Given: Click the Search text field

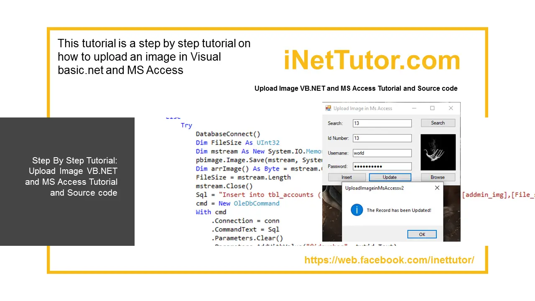Looking at the screenshot, I should click(x=382, y=123).
